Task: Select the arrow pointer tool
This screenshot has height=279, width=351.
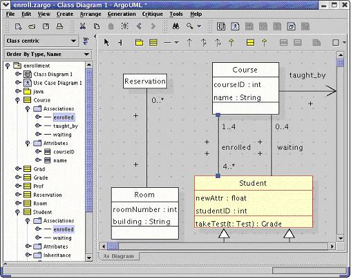Action: tap(106, 43)
